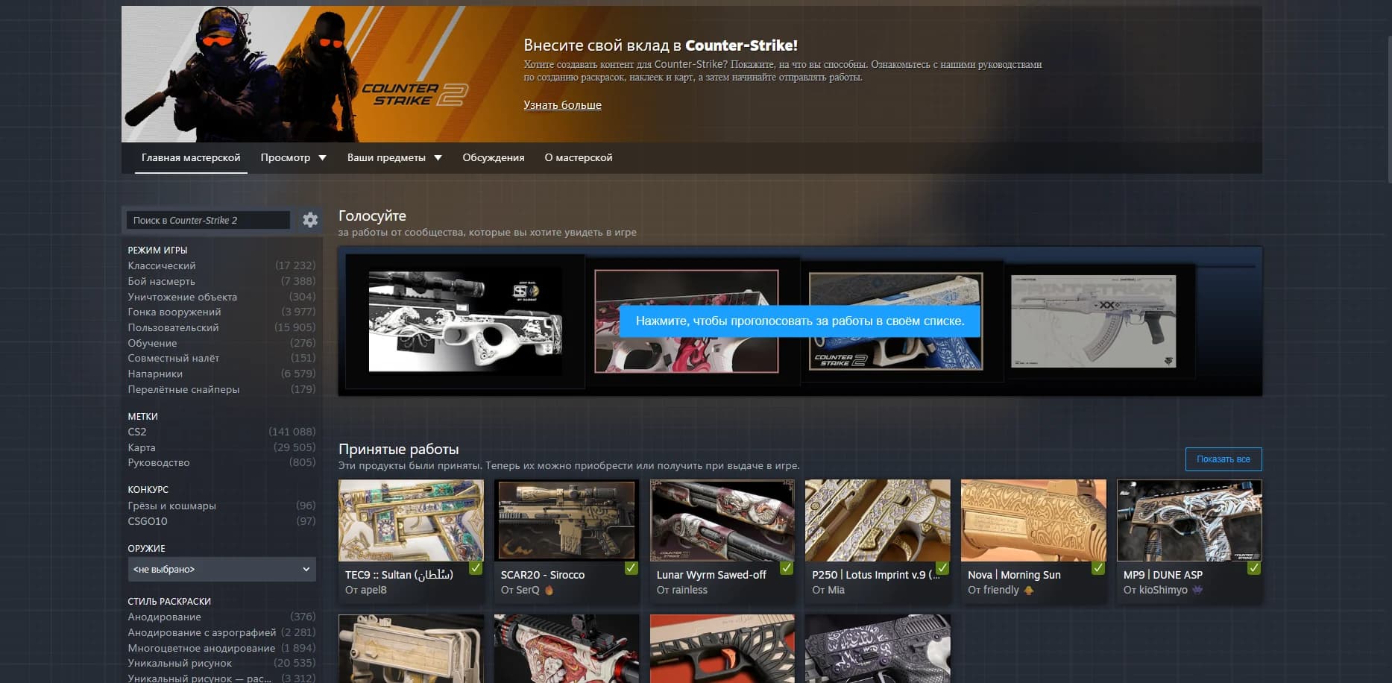The width and height of the screenshot is (1392, 683).
Task: Focus the Поиск в Counter-Strike 2 field
Action: (x=208, y=220)
